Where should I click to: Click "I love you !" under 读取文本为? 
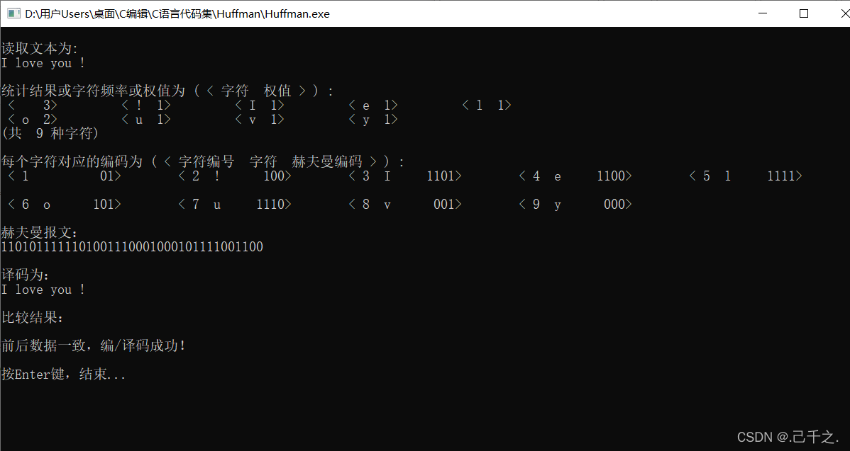point(43,63)
